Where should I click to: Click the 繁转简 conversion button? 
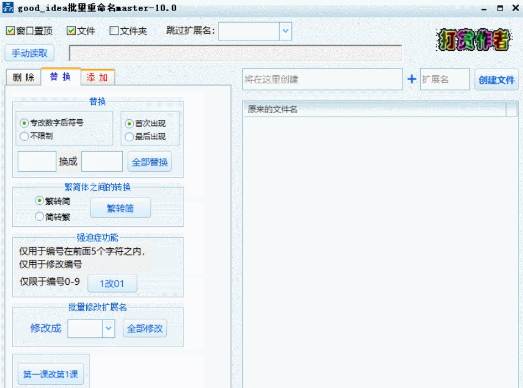(x=121, y=208)
